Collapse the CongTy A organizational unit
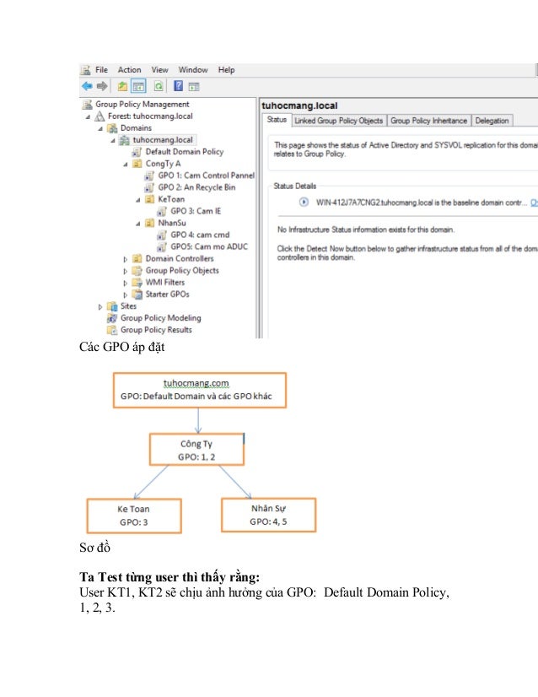Screen dimensions: 538x697 (x=126, y=165)
